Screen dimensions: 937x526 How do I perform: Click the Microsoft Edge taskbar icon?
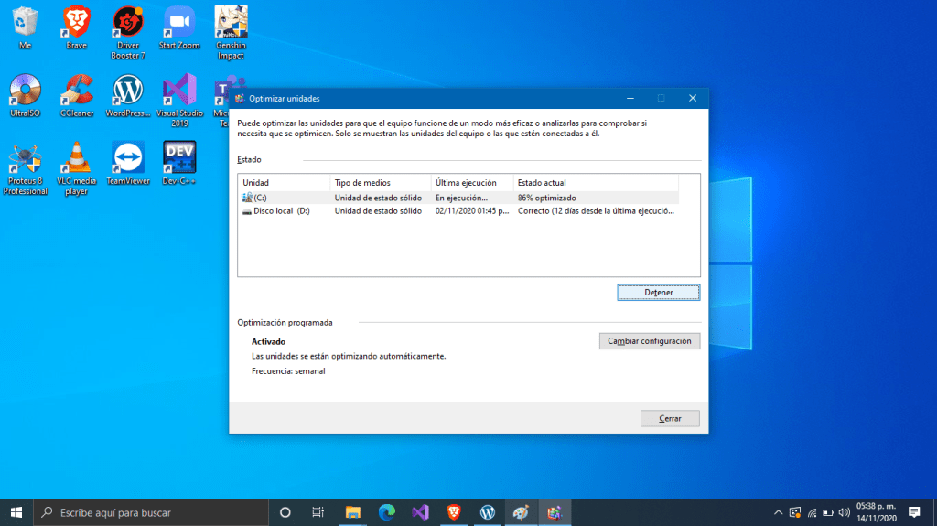386,512
